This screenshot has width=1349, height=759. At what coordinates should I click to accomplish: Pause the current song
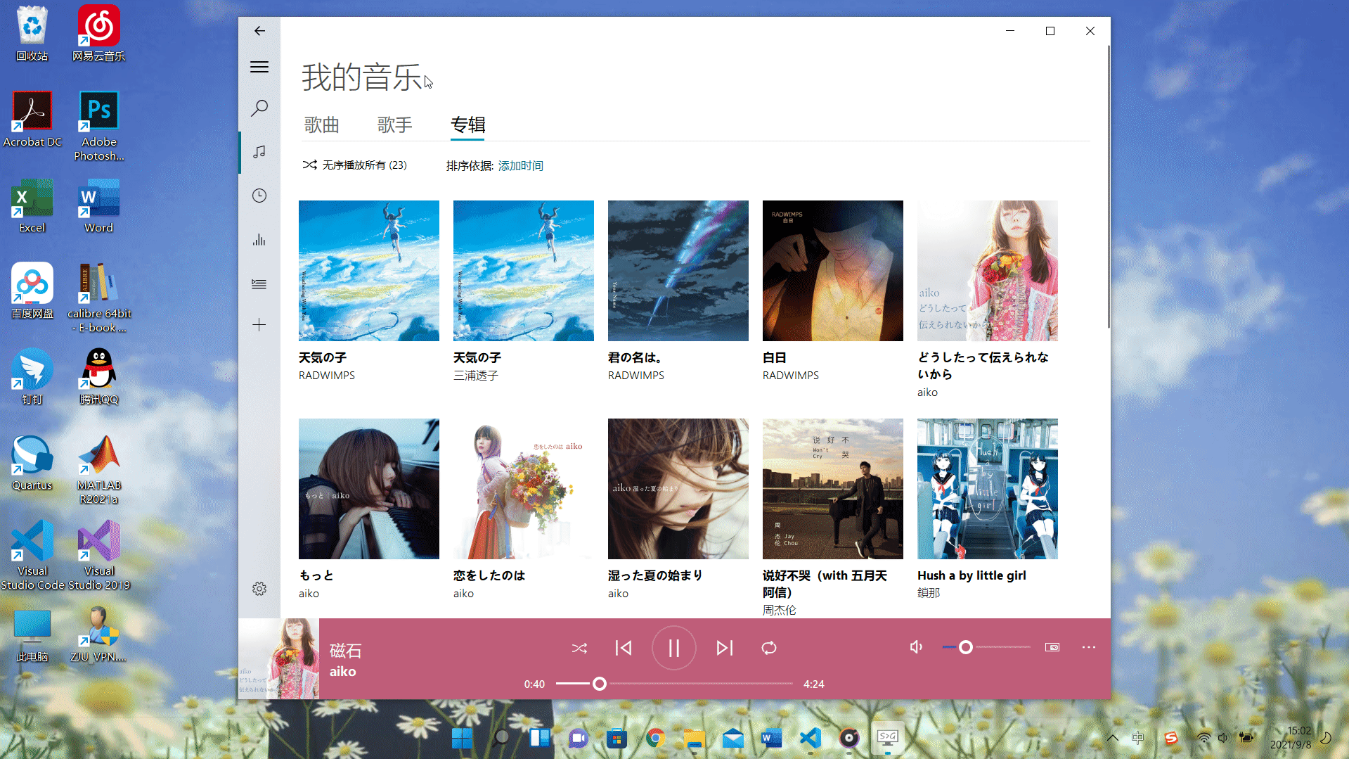[x=673, y=648]
